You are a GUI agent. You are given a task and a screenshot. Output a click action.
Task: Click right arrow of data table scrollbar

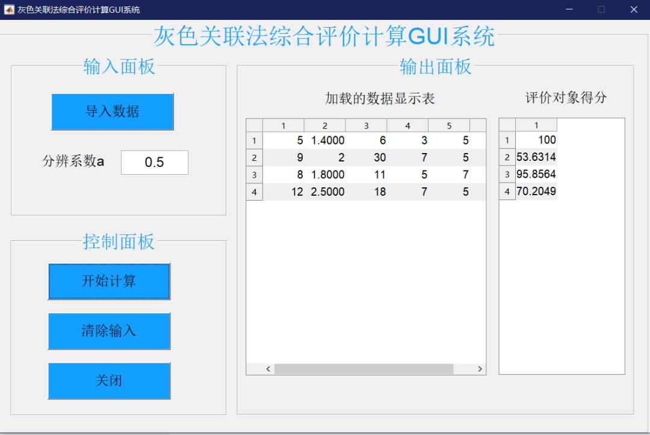[x=480, y=369]
